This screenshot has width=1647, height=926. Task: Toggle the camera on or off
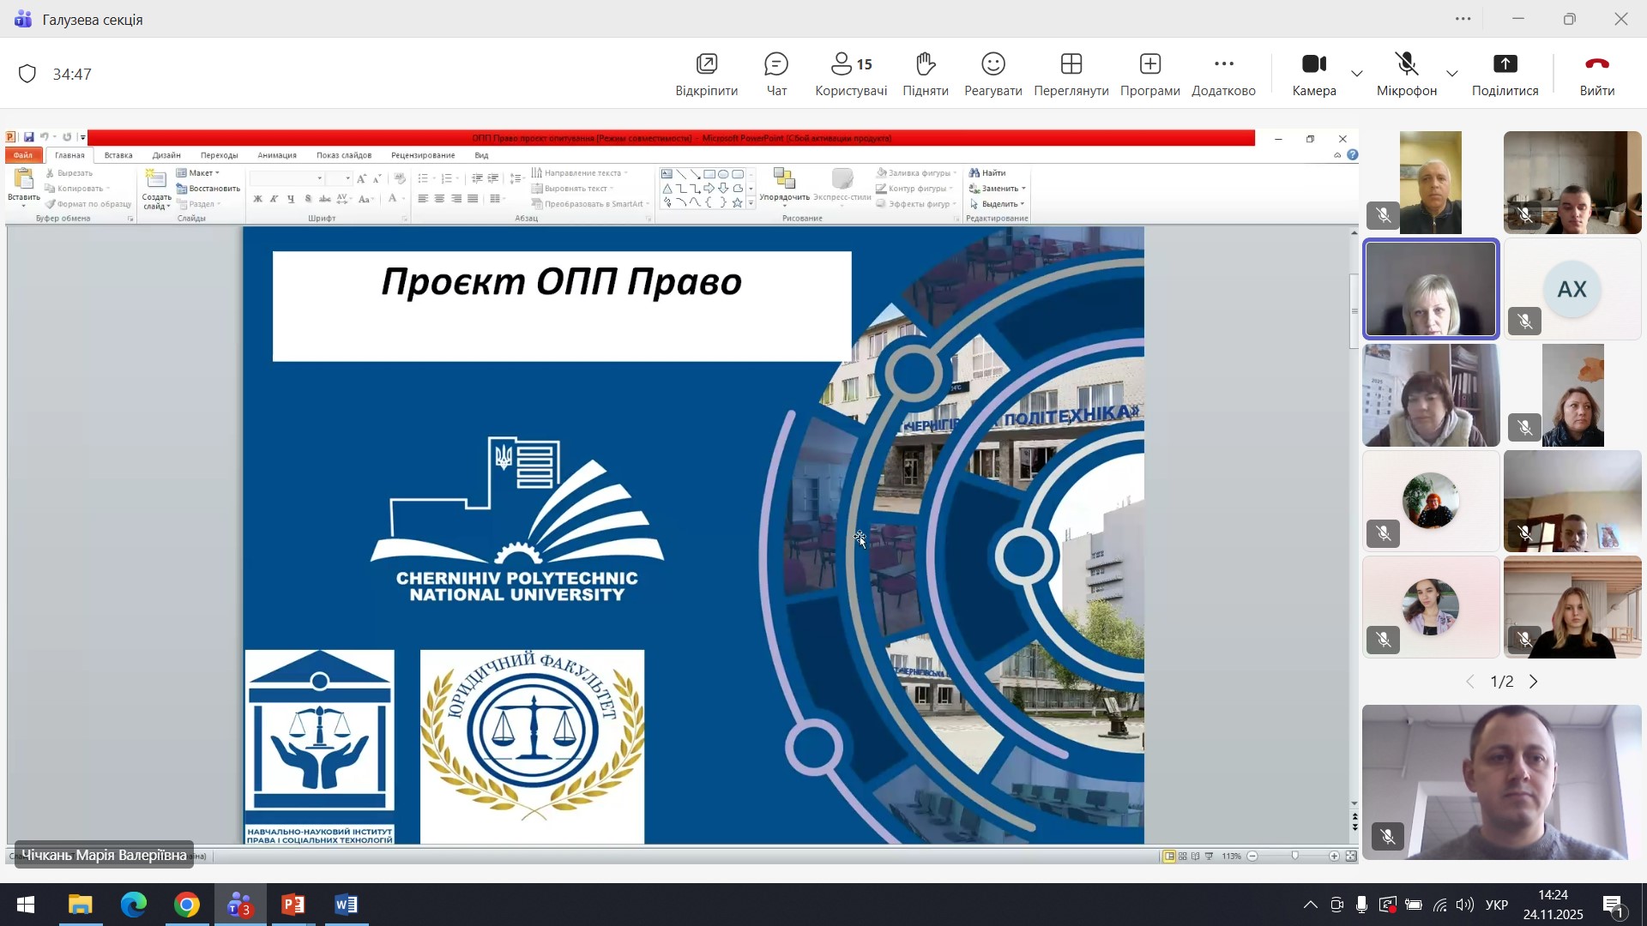click(1313, 65)
